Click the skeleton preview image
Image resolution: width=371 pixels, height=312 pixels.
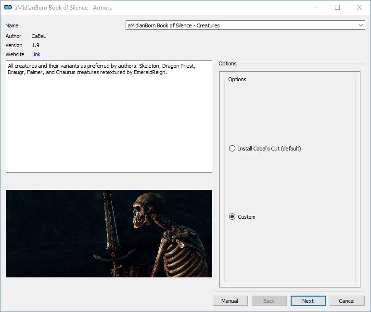click(x=109, y=234)
